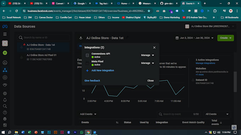Click the plus icon next to Add New Integration

pyautogui.click(x=87, y=71)
